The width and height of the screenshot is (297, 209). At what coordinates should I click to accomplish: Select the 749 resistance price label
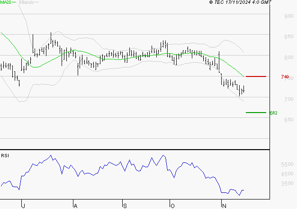285,77
